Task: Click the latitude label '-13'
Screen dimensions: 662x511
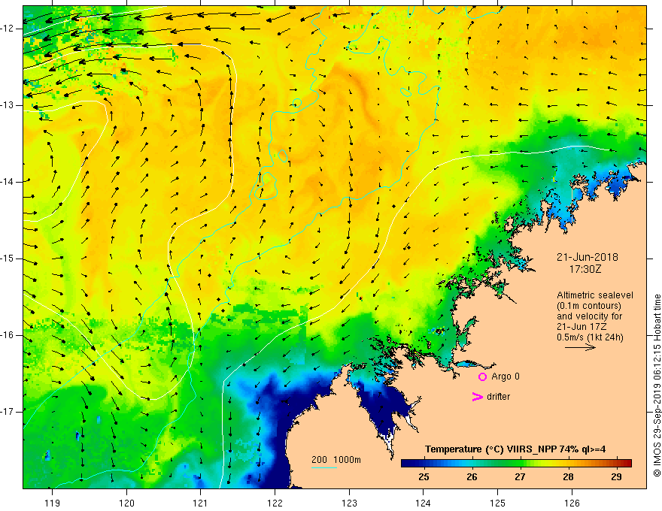Action: click(x=8, y=105)
